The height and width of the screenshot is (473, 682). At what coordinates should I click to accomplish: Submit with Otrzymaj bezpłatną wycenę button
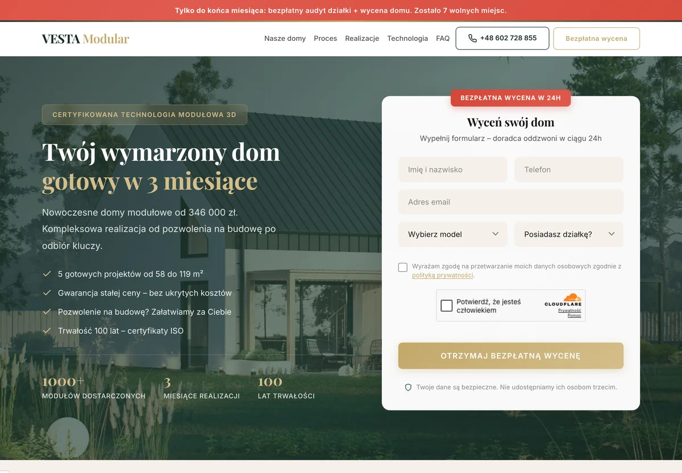point(511,356)
